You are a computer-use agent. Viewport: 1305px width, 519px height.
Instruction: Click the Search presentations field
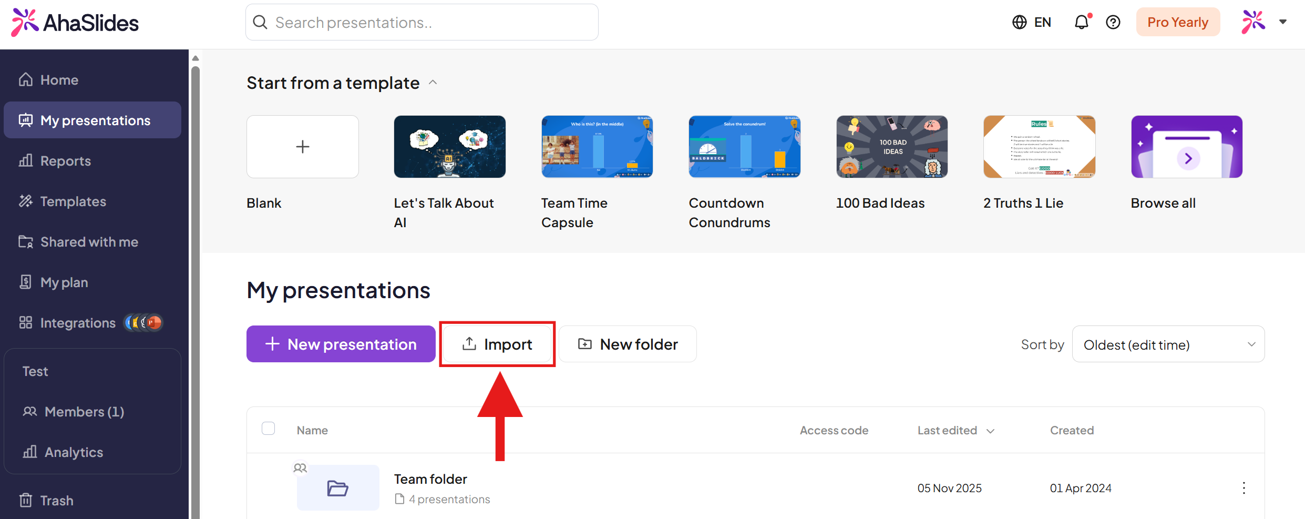click(422, 23)
